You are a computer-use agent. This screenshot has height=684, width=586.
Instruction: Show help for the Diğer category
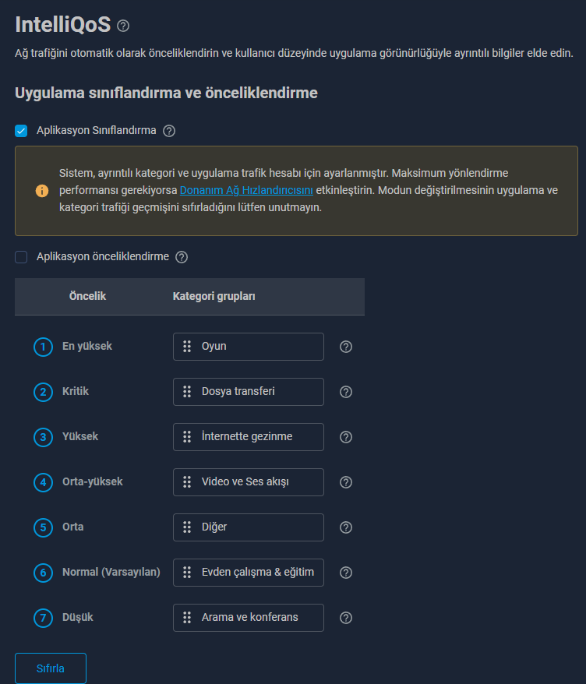(x=346, y=527)
